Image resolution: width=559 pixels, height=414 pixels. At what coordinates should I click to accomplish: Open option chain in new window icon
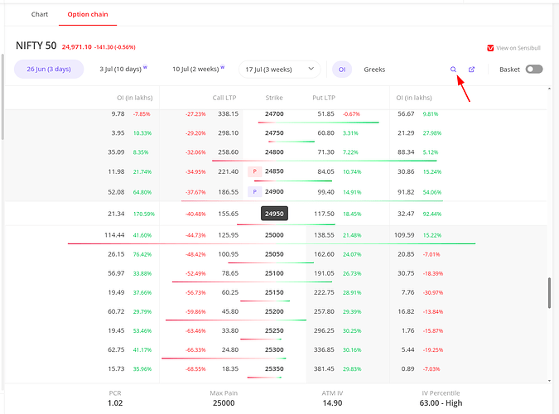pos(472,70)
